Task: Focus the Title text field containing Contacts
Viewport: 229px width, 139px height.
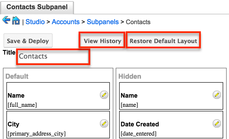Action: pyautogui.click(x=53, y=57)
